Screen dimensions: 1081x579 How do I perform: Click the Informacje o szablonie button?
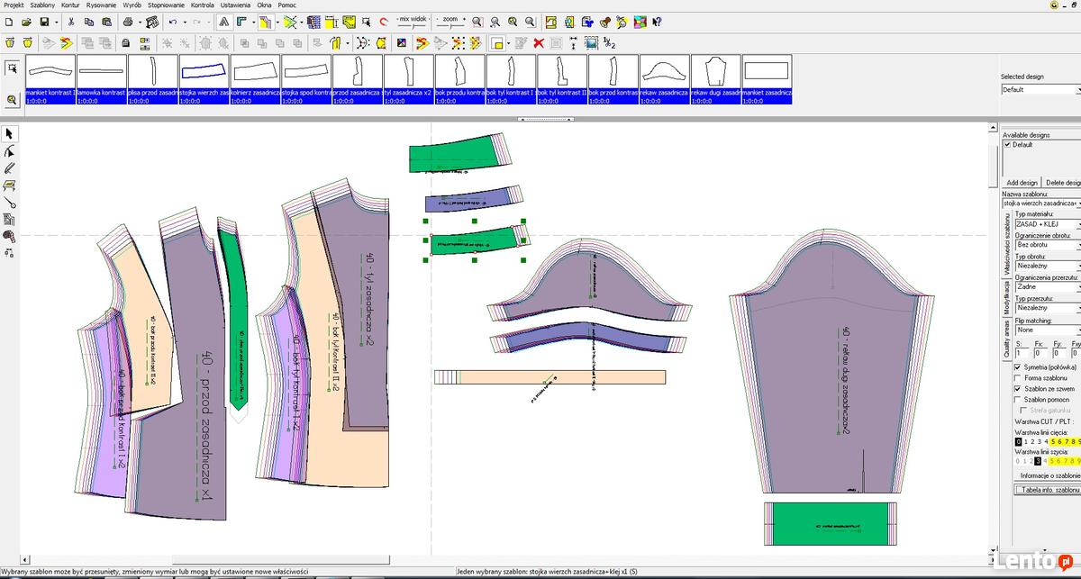click(x=1048, y=475)
